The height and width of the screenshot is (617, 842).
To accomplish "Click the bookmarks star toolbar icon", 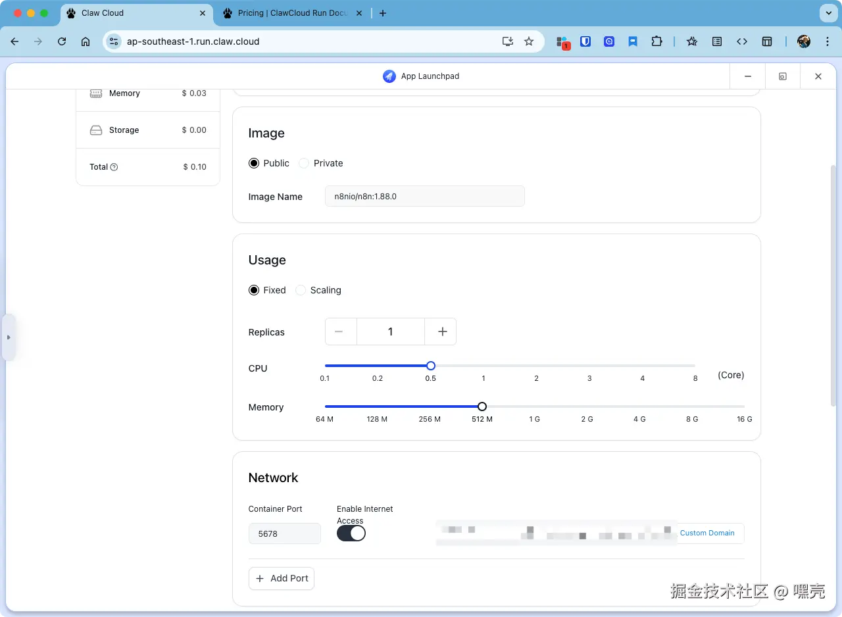I will (x=692, y=41).
